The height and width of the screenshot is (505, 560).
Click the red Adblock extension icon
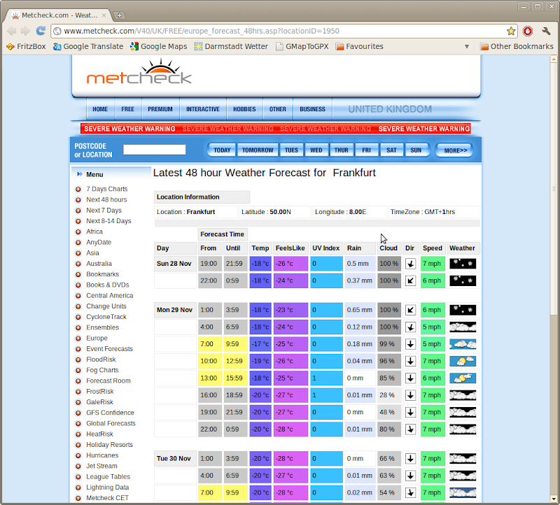(x=528, y=31)
